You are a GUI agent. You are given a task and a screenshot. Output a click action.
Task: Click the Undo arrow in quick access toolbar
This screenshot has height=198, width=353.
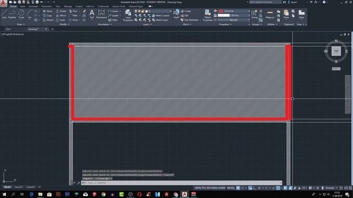click(x=41, y=2)
